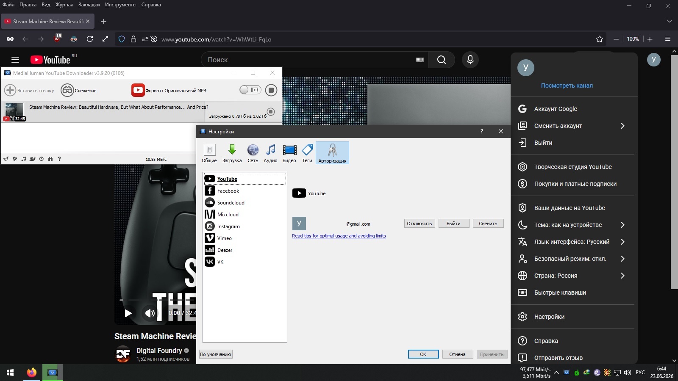Click Отключить for the YouTube account
Image resolution: width=678 pixels, height=381 pixels.
(420, 224)
